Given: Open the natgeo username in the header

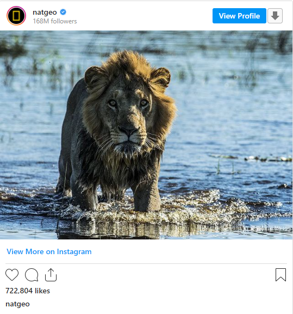Looking at the screenshot, I should coord(45,13).
